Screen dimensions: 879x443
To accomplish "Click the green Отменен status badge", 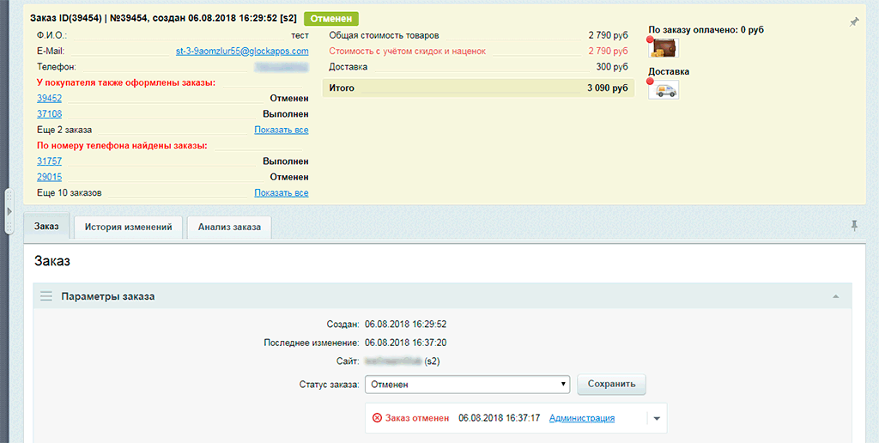I will 331,18.
